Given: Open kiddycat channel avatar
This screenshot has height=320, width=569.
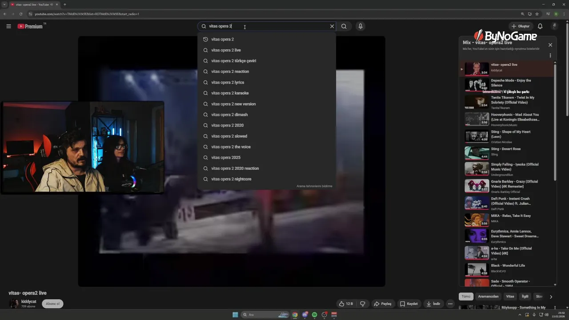Looking at the screenshot, I should (14, 304).
